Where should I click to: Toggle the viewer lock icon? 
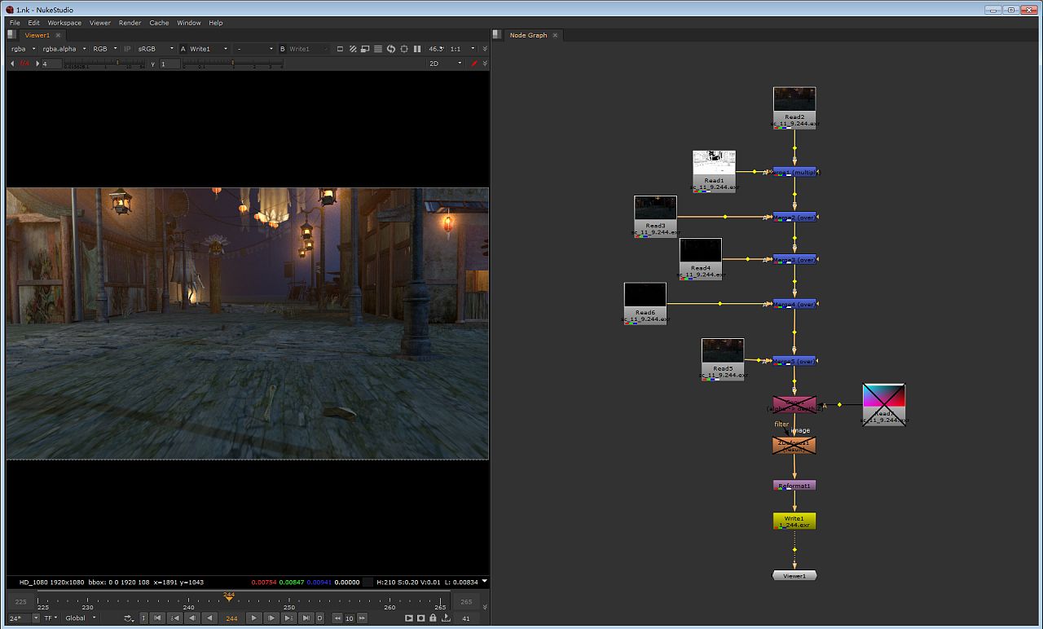pyautogui.click(x=433, y=618)
